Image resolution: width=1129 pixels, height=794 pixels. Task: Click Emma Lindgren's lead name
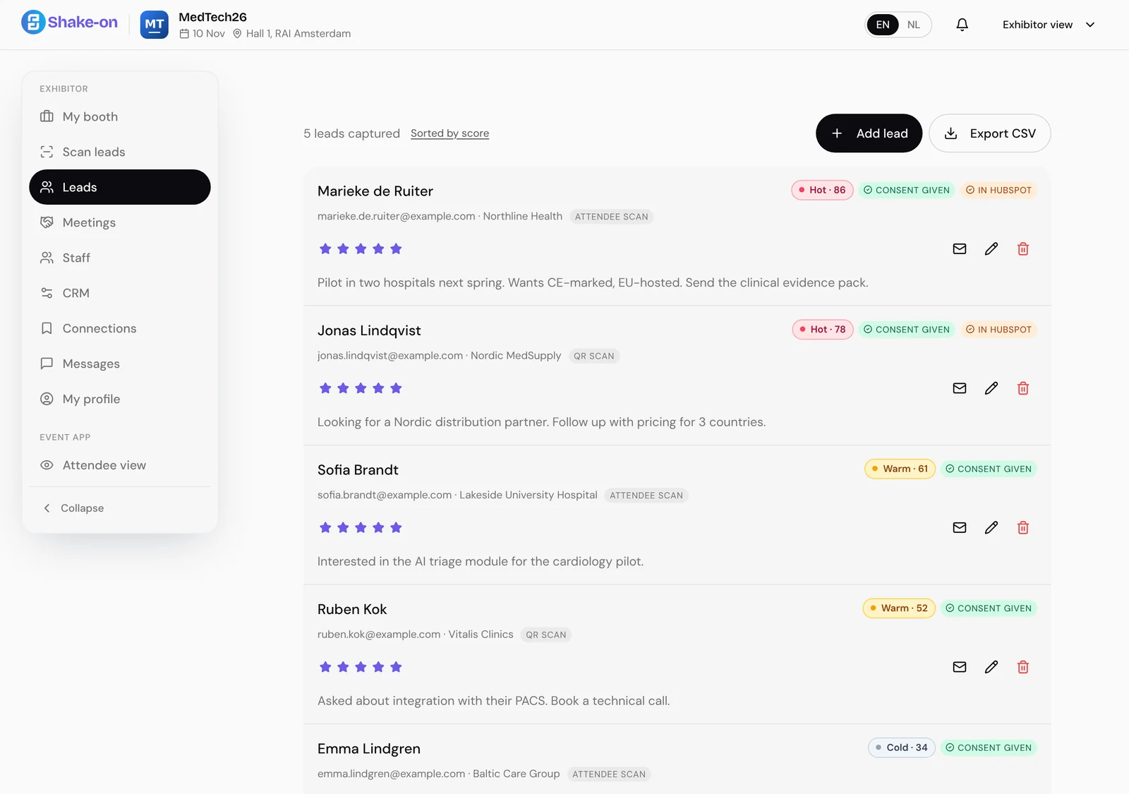tap(369, 749)
